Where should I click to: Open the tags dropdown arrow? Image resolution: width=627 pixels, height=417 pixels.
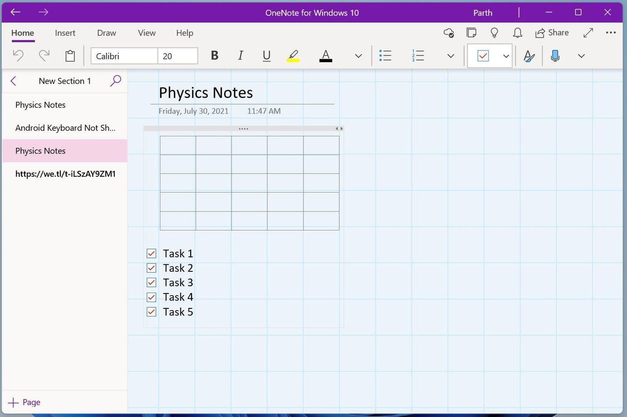tap(506, 56)
